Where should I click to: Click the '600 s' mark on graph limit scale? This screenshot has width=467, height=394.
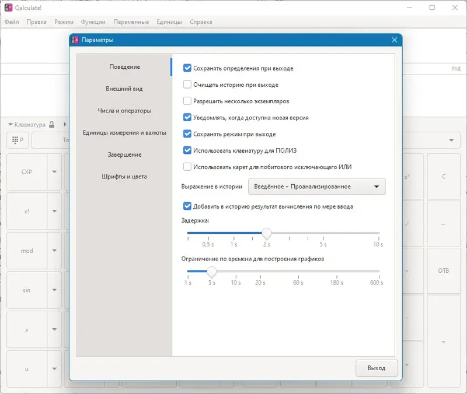click(377, 283)
